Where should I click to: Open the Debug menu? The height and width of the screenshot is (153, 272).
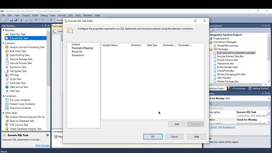coord(44,15)
